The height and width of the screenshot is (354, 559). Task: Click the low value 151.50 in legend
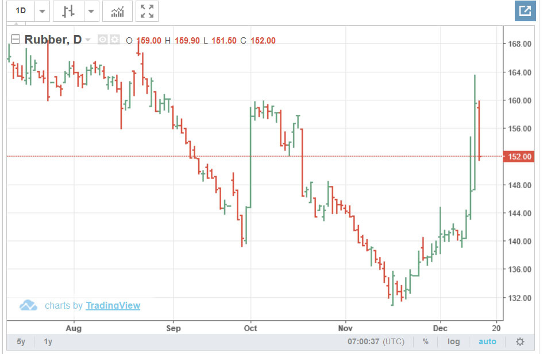pos(224,41)
